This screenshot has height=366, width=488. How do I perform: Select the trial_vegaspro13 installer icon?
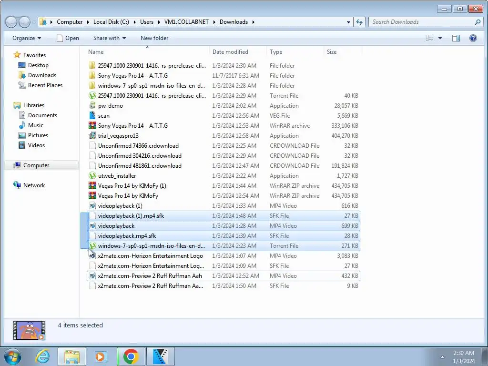point(92,135)
